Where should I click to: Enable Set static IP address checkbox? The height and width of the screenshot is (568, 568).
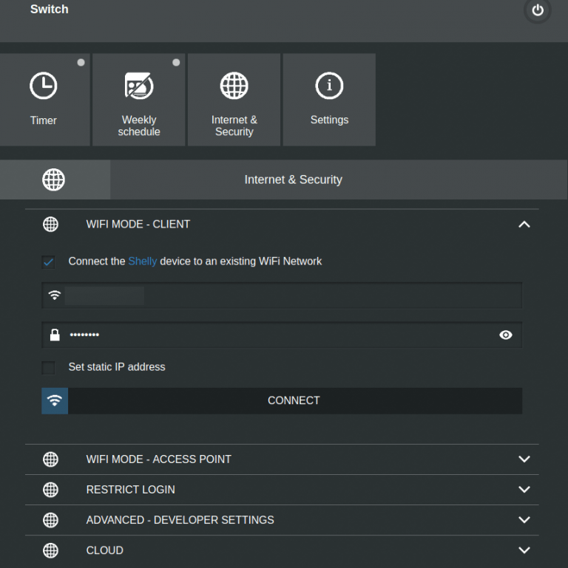click(x=49, y=368)
